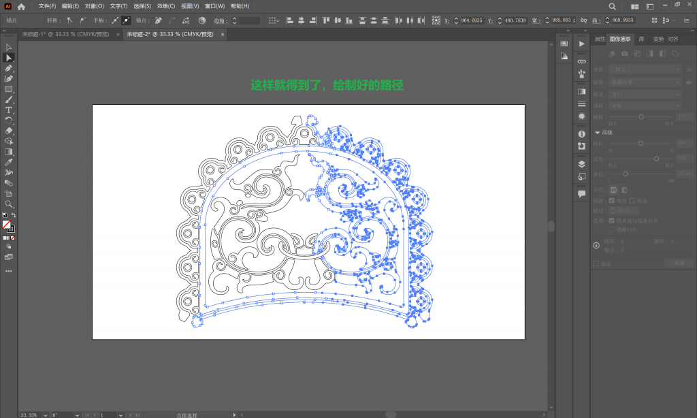Screen dimensions: 697x418
Task: Click the height field 868.9933
Action: click(622, 20)
